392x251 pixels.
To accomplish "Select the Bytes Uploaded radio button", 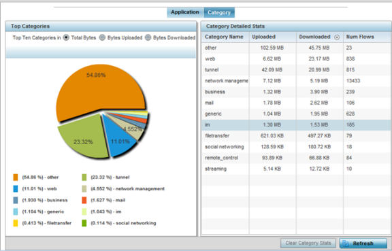I will point(102,37).
